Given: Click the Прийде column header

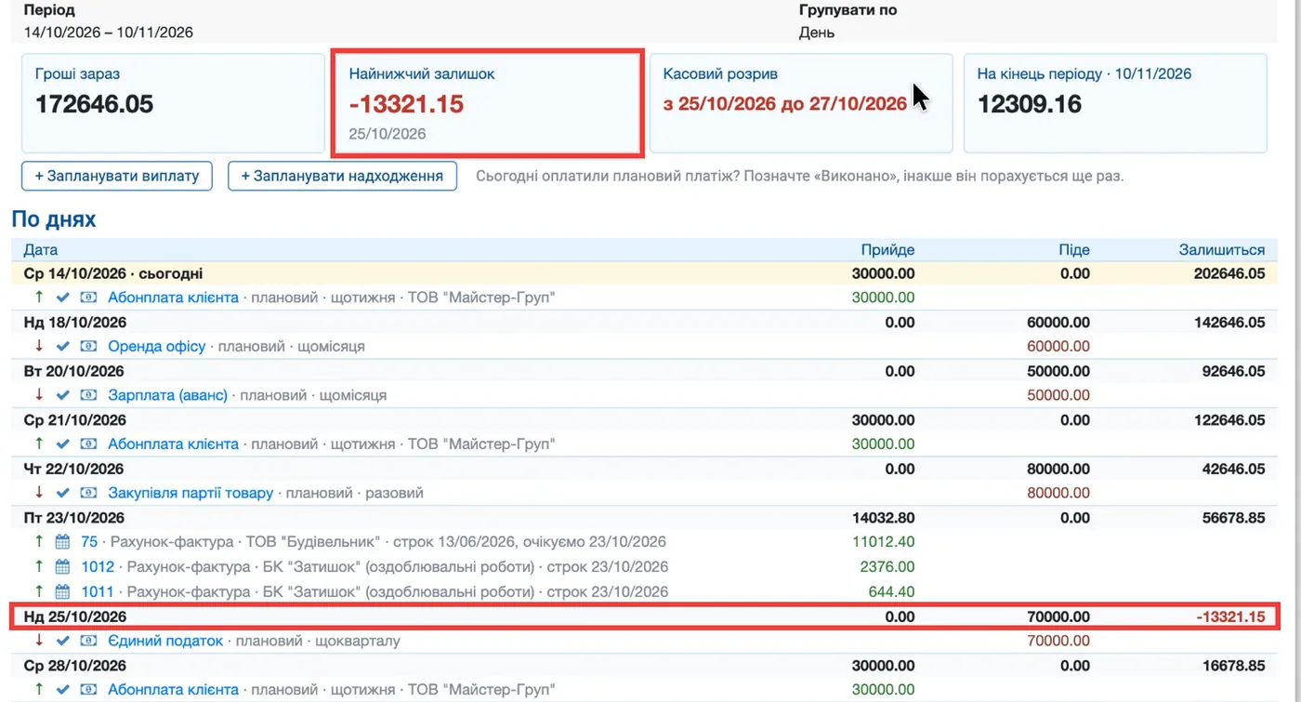Looking at the screenshot, I should coord(887,250).
